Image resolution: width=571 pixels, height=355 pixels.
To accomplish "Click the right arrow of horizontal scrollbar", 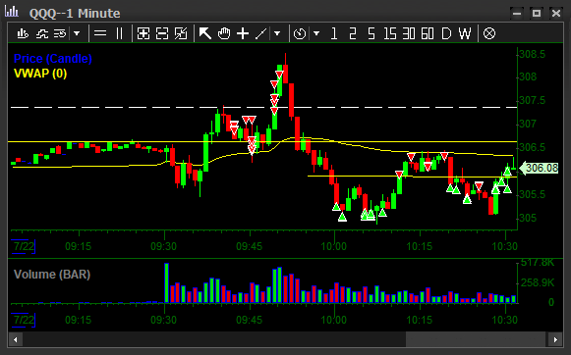I will [x=555, y=340].
